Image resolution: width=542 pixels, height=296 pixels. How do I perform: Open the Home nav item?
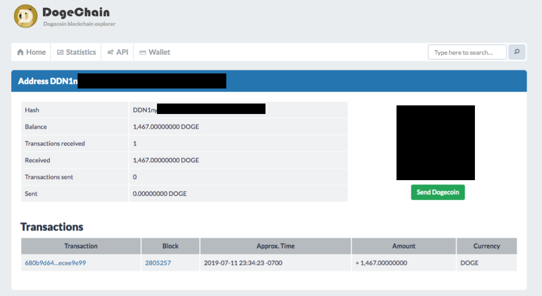pos(31,52)
